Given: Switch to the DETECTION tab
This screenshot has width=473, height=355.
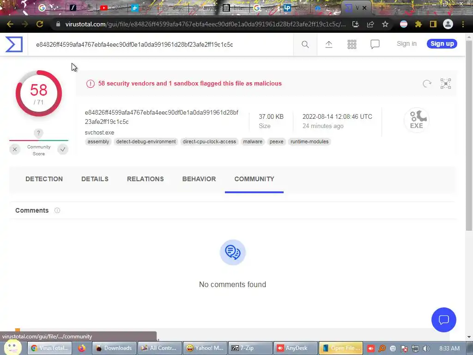Looking at the screenshot, I should (x=44, y=179).
